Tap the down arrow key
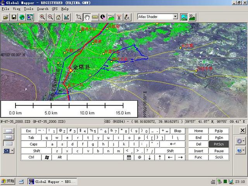The image size is (248, 186). pyautogui.click(x=150, y=157)
